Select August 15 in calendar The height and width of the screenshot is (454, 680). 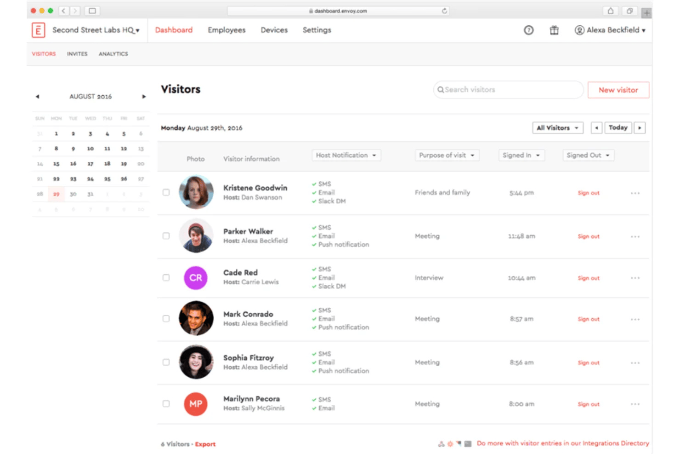(x=56, y=164)
